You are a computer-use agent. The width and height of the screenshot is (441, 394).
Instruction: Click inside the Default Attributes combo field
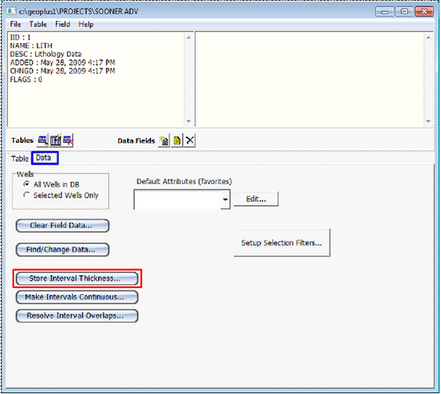[177, 199]
